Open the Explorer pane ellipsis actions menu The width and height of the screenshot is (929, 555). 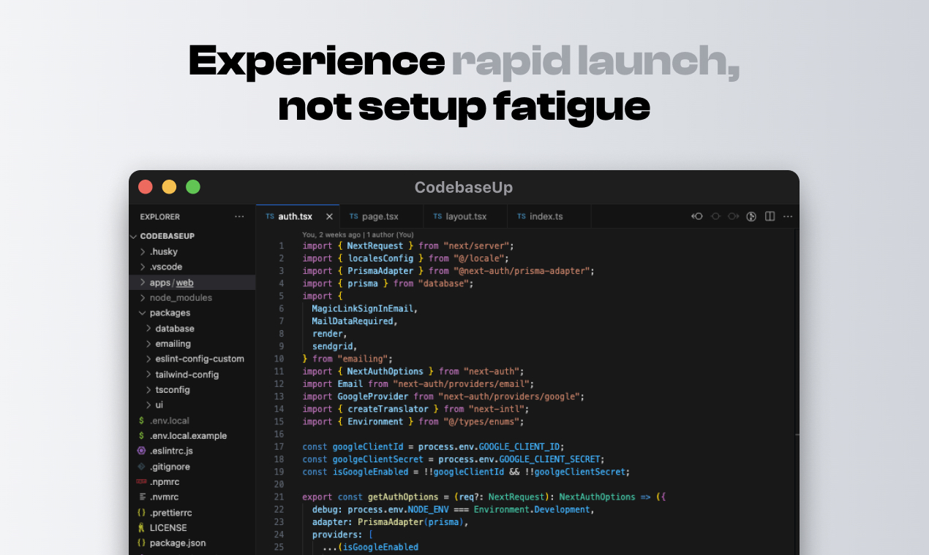pyautogui.click(x=239, y=216)
